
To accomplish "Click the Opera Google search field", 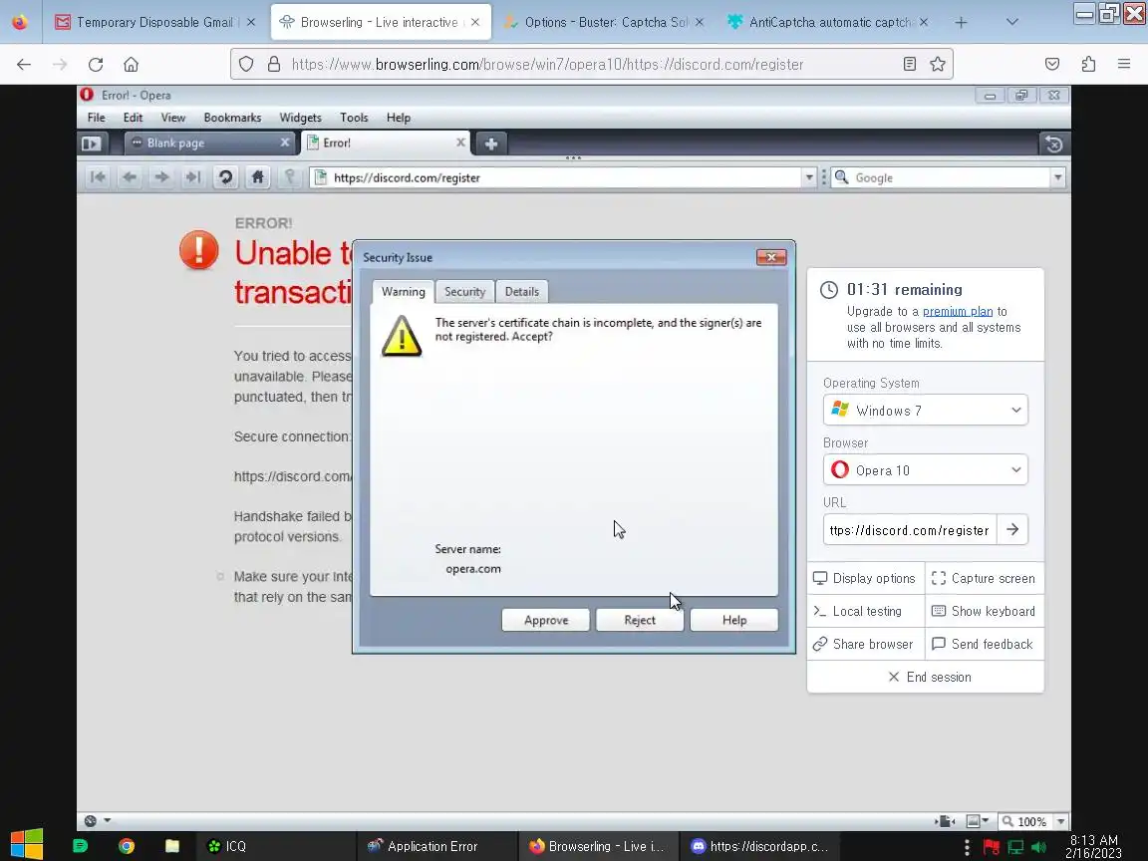I will (x=942, y=178).
